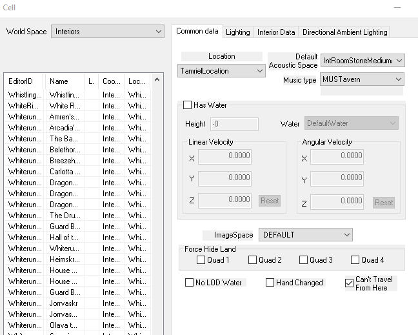Select the Jorrvas... cell row
Viewport: 418px width, 335px height.
tap(77, 314)
